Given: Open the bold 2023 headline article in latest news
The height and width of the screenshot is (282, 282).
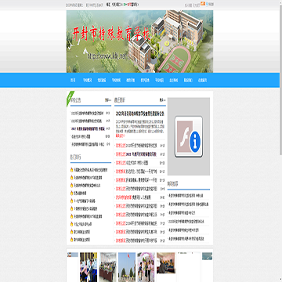Looking at the screenshot, I should click(140, 114).
